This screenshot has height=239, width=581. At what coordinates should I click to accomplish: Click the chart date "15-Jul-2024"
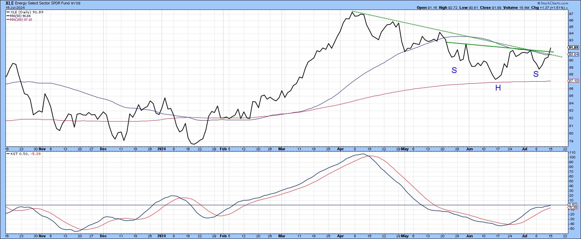click(x=15, y=7)
